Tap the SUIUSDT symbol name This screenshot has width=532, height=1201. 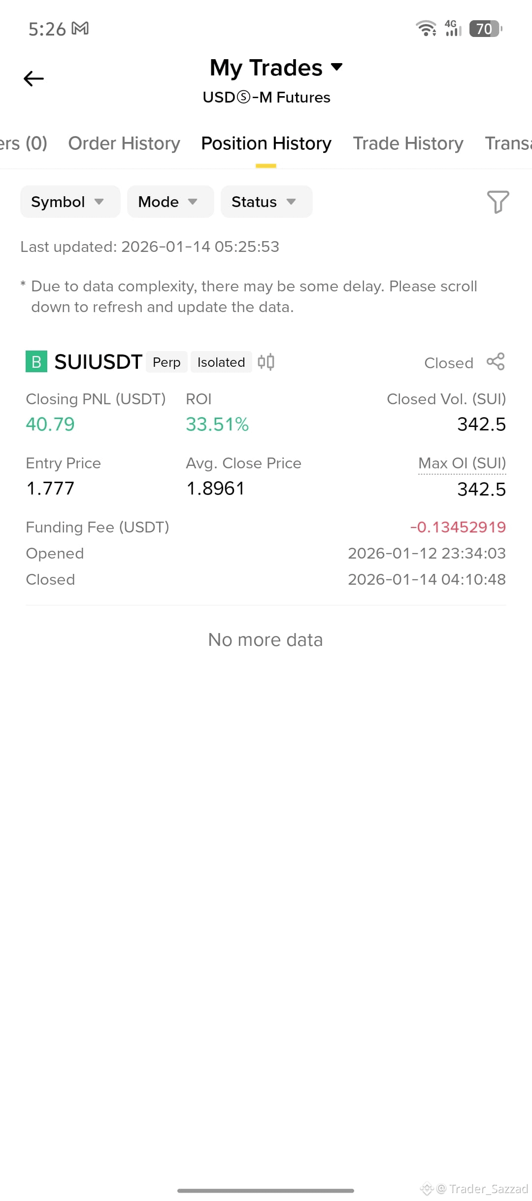[x=98, y=362]
